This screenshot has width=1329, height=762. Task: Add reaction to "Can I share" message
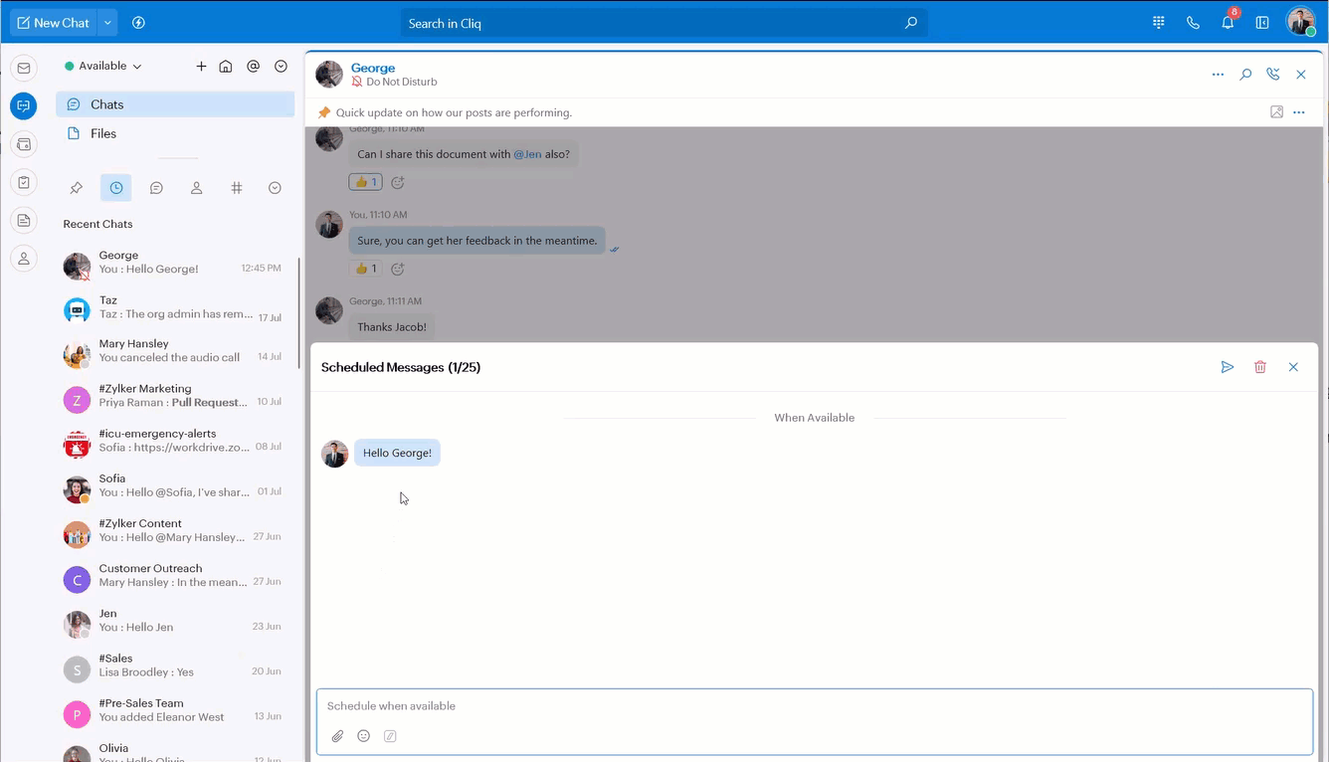(397, 182)
